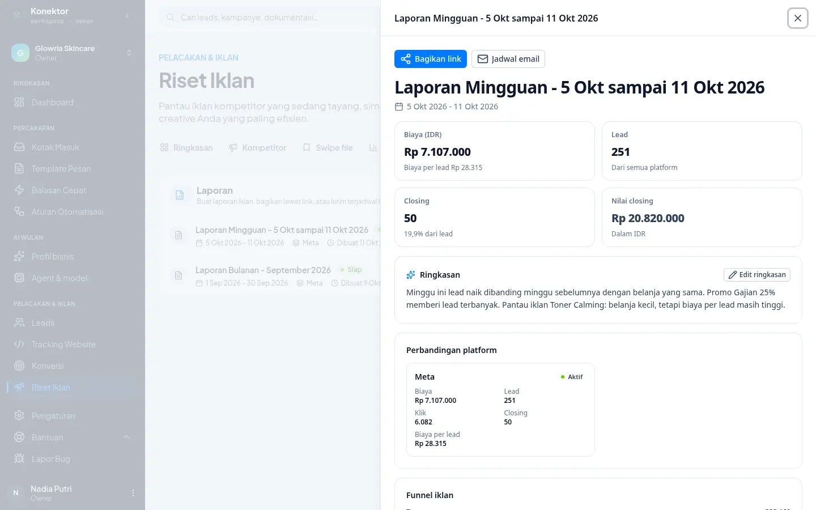Click the Biaya (IDR) Rp 7.107.000 card
The image size is (816, 510).
click(495, 151)
